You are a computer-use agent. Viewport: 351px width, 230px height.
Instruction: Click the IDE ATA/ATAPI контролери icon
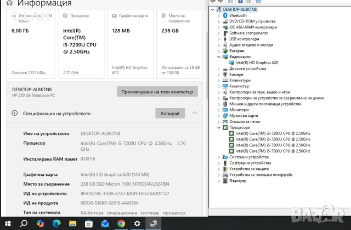pos(225,27)
